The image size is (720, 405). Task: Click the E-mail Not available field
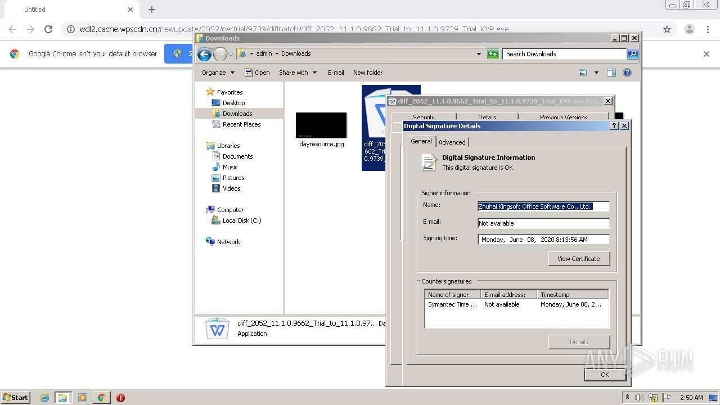coord(543,223)
